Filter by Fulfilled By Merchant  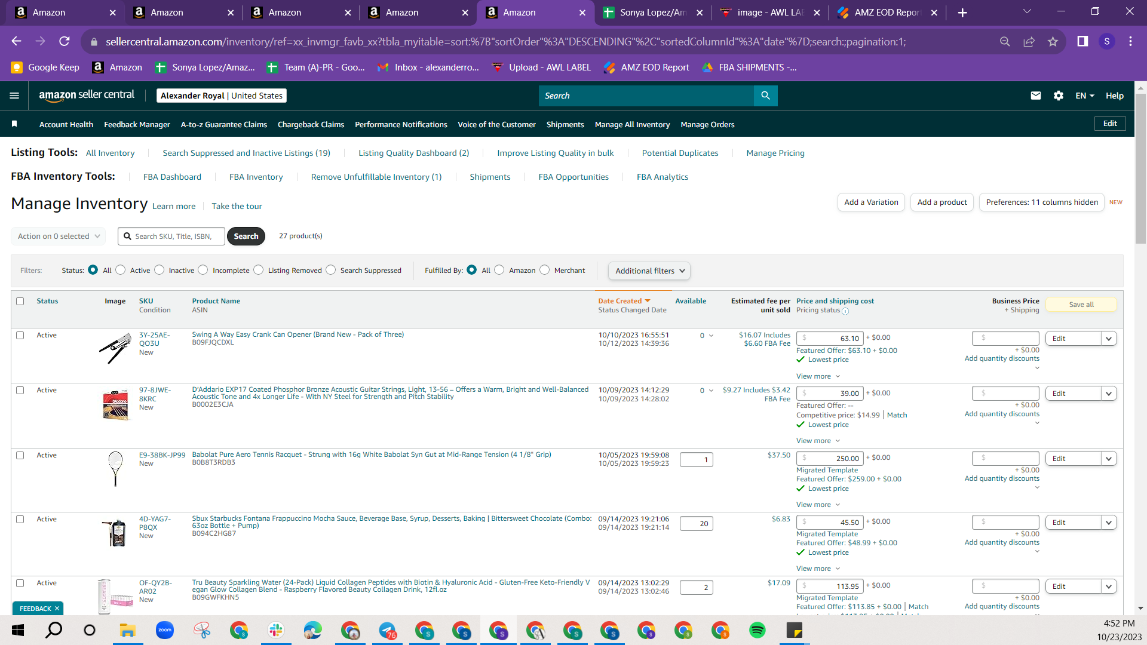(x=545, y=270)
